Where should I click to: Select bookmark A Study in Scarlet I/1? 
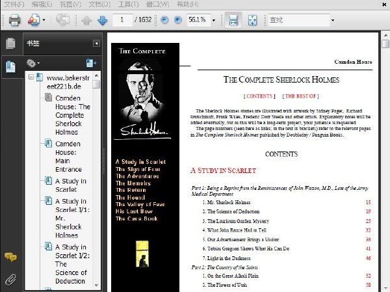click(x=72, y=218)
